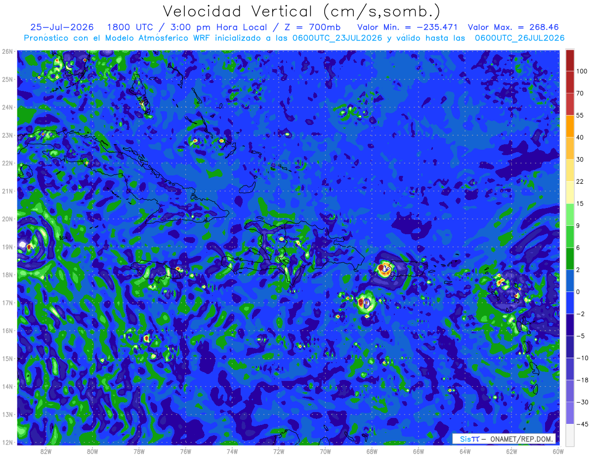Screen dimensions: 593x458
Task: Click the valid-until time '0600UTC_26JUL2026'
Action: coord(519,38)
